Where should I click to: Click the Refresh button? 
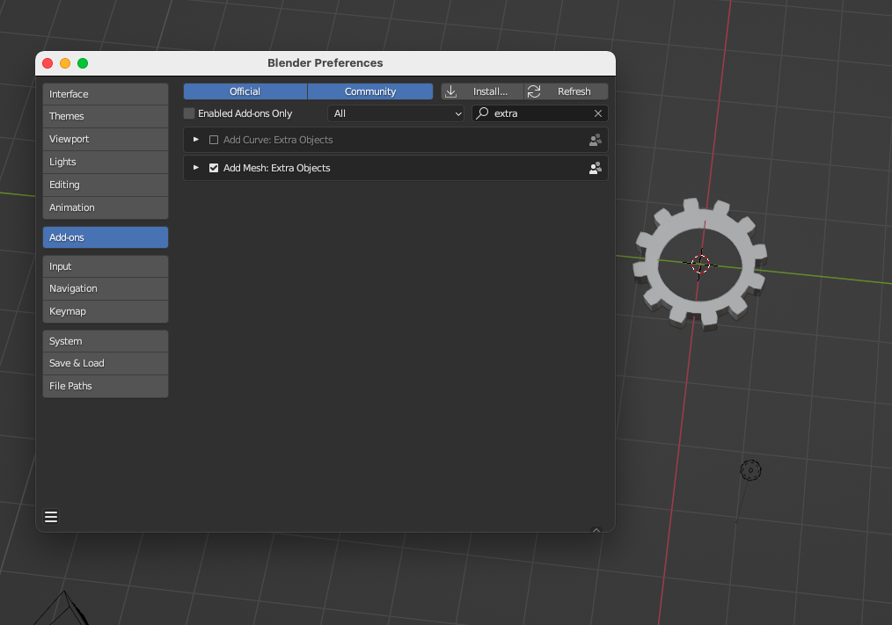(x=566, y=91)
